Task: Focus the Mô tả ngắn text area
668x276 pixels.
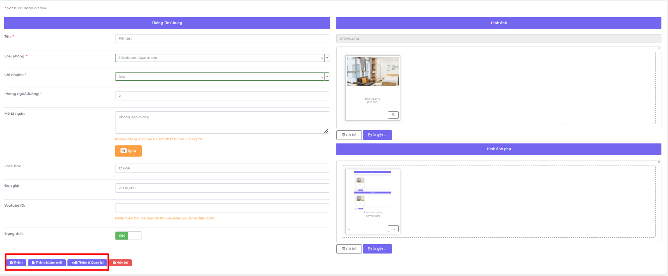Action: pyautogui.click(x=222, y=122)
